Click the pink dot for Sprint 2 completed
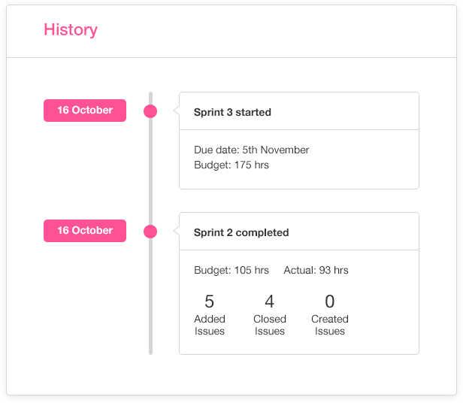463x403 pixels. coord(150,232)
